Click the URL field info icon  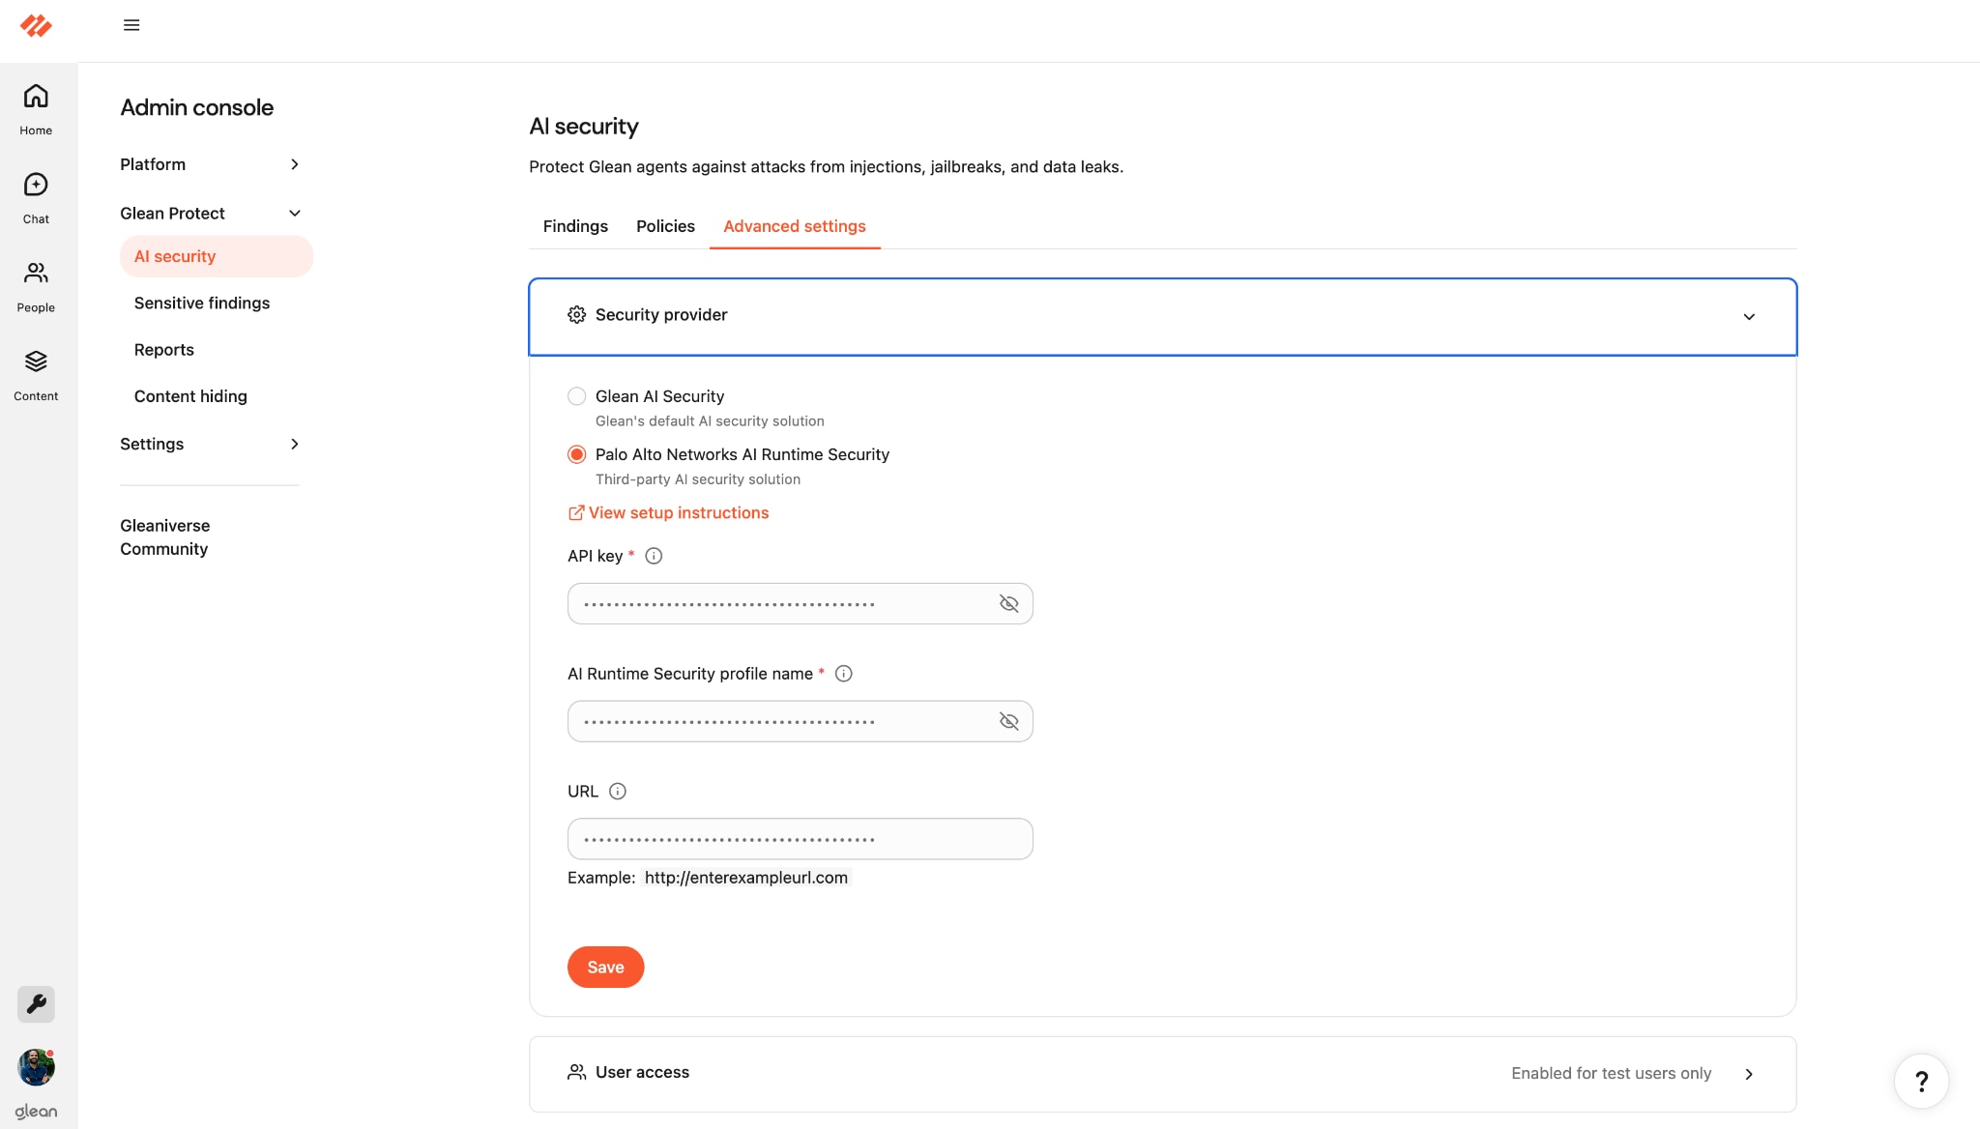618,791
